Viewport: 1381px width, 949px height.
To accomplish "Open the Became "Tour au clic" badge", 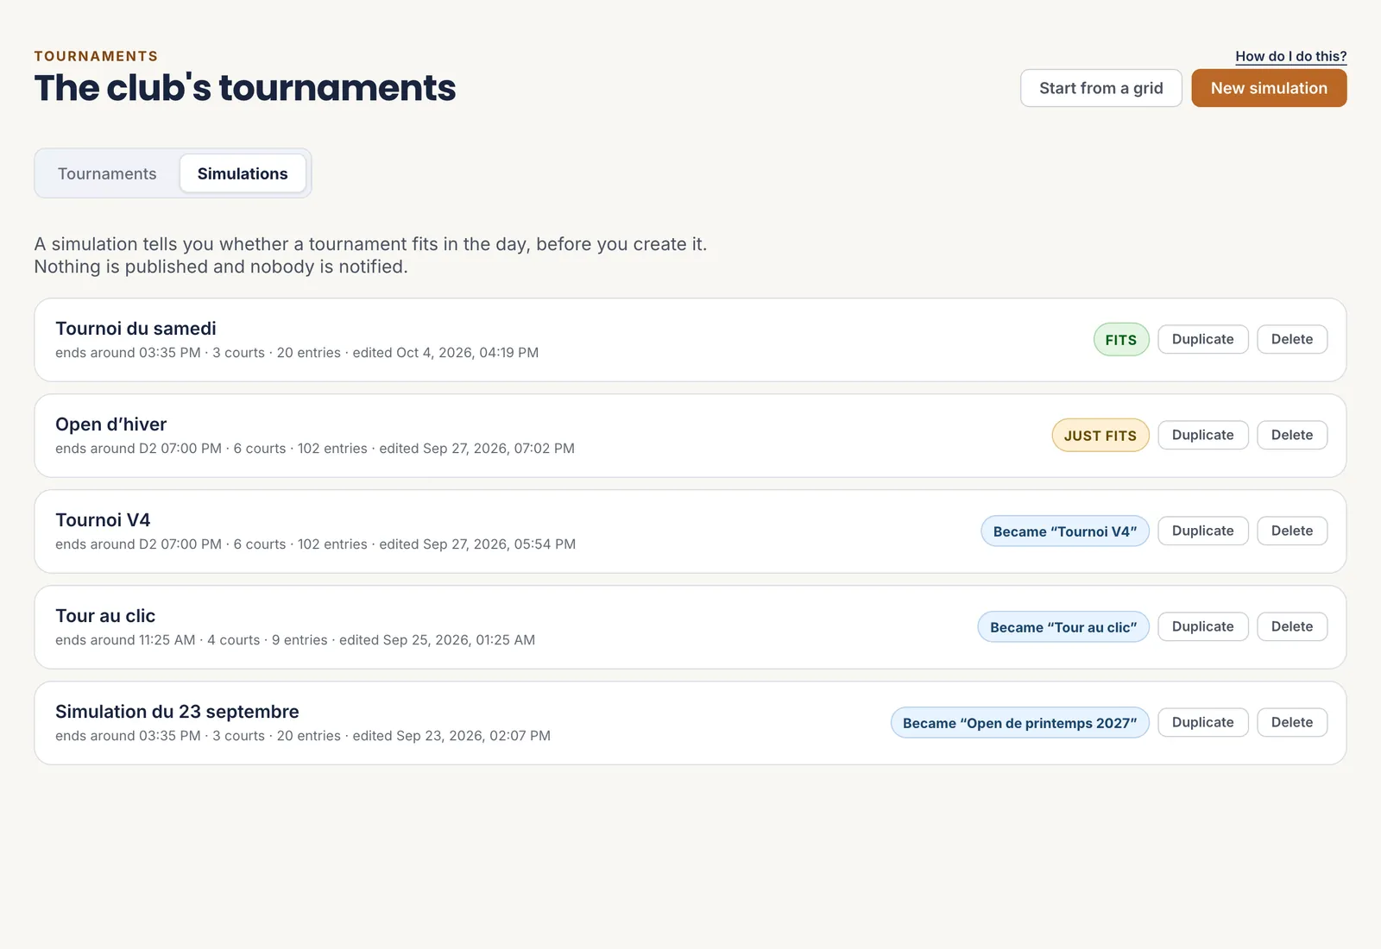I will click(1063, 626).
